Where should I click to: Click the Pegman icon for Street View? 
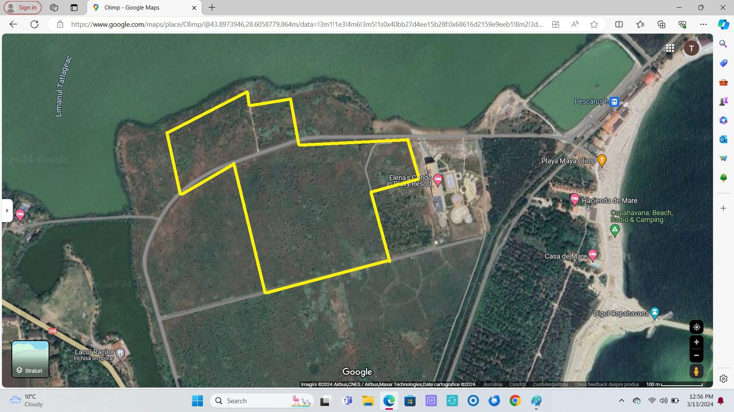696,370
